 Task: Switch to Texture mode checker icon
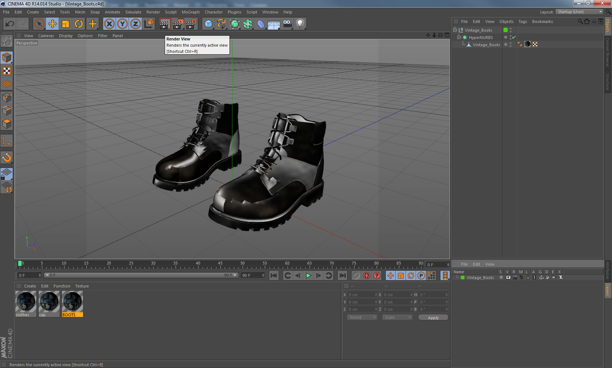coord(7,71)
